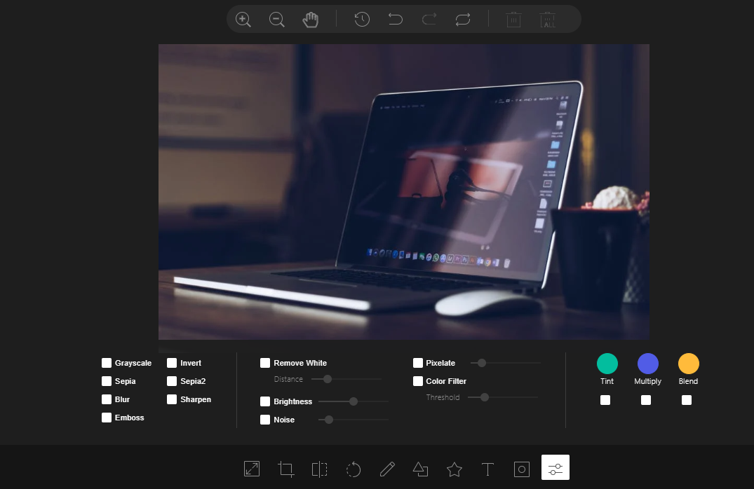Activate the hand pan tool
This screenshot has height=489, width=754.
pyautogui.click(x=311, y=20)
